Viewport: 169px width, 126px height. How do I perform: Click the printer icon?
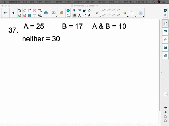pos(46,13)
